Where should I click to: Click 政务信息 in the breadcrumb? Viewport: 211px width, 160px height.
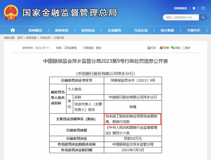click(x=31, y=38)
